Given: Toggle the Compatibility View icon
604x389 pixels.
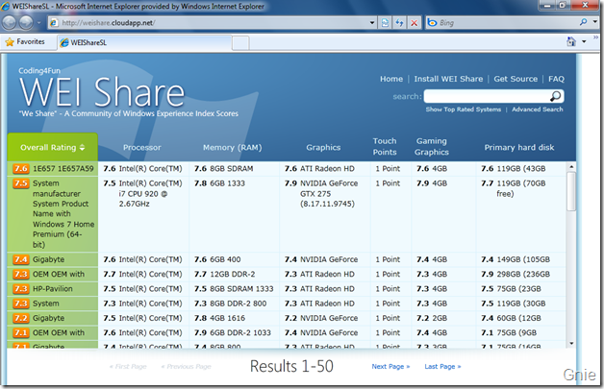Looking at the screenshot, I should [385, 23].
